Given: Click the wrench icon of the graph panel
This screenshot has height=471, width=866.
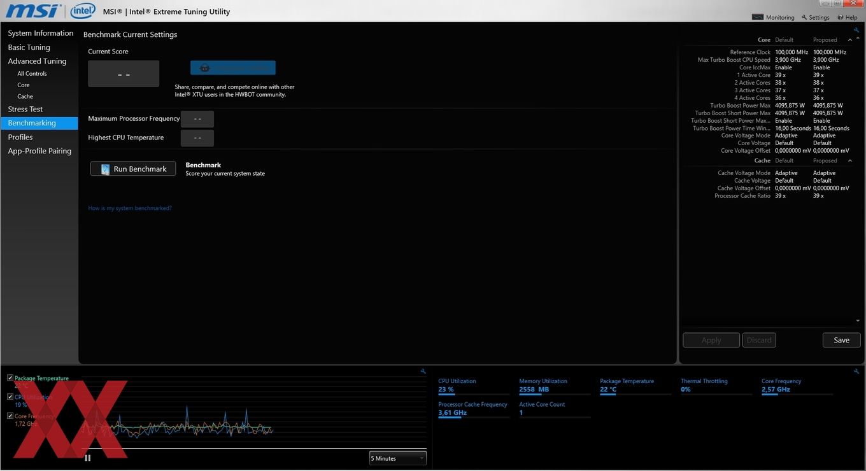Looking at the screenshot, I should point(423,371).
